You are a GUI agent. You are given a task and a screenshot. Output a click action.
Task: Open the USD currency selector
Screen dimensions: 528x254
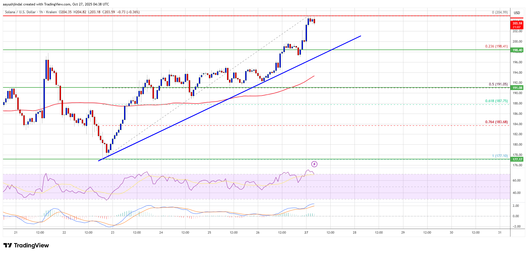[x=517, y=13]
